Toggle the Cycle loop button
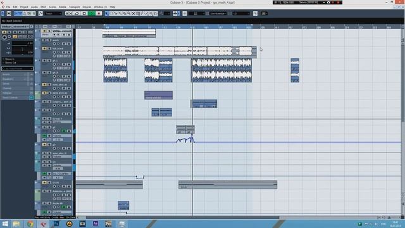This screenshot has height=228, width=405. click(x=77, y=13)
